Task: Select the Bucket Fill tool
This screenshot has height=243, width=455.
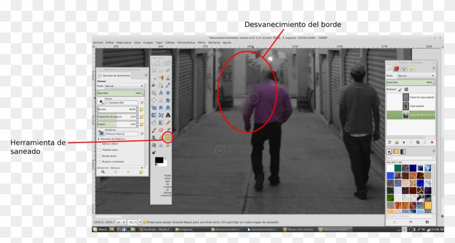Action: point(154,123)
